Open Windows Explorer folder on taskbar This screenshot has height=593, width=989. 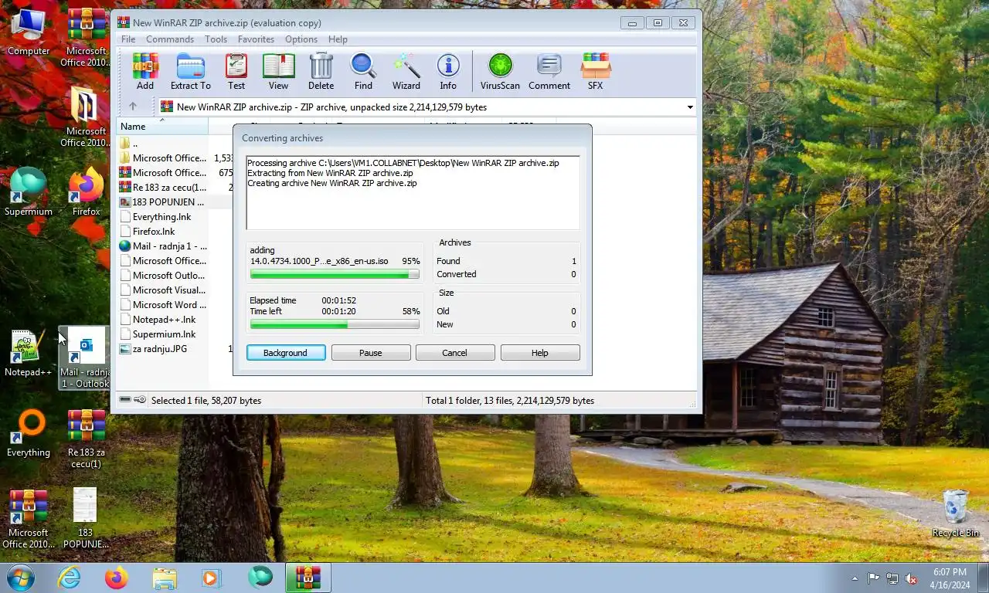(x=165, y=578)
